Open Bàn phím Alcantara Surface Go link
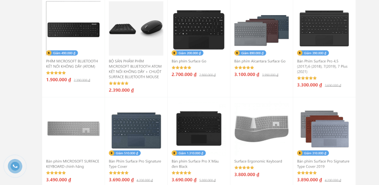 (260, 61)
